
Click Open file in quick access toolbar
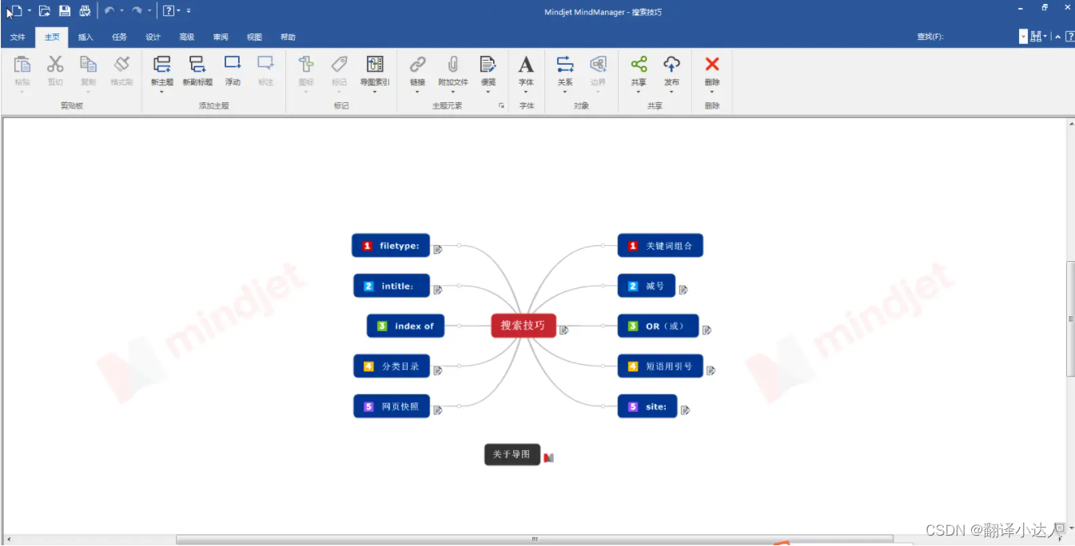tap(45, 11)
